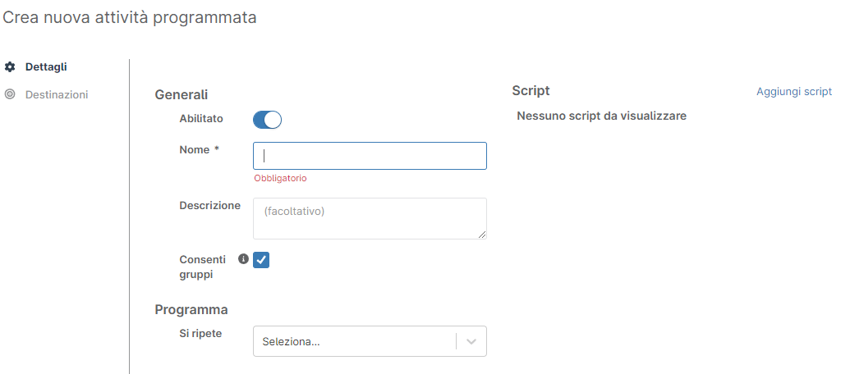Disable the Abilitato toggle switch
841x374 pixels.
(267, 120)
